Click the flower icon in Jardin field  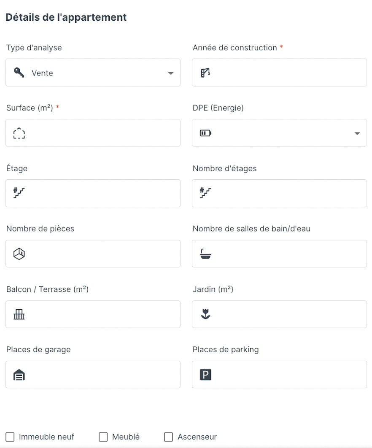click(205, 314)
